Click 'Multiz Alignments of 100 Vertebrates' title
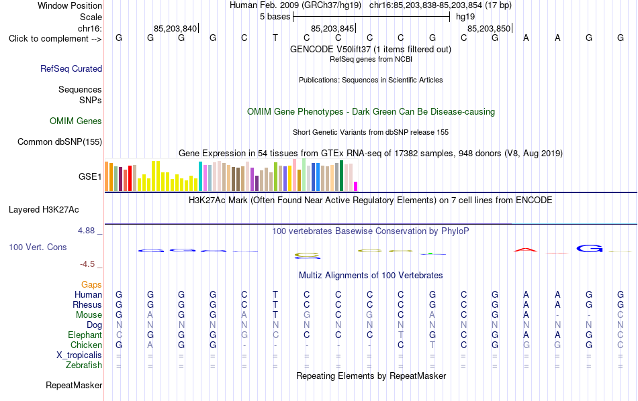 pos(371,276)
